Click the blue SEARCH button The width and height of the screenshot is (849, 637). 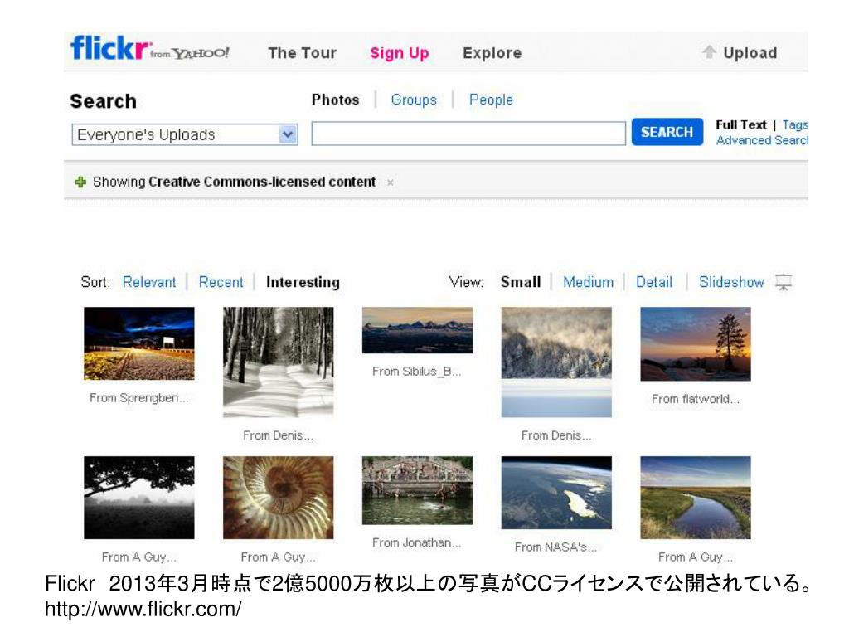click(667, 132)
